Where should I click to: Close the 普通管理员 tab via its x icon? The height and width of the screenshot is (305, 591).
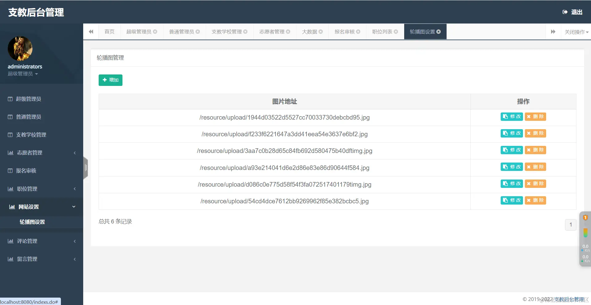(198, 32)
